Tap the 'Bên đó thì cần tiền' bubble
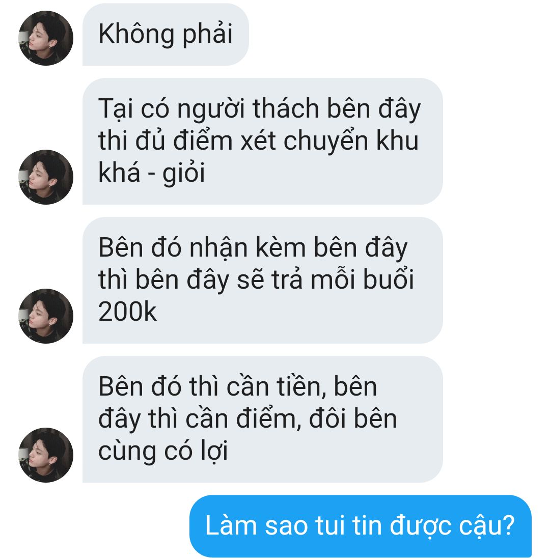The image size is (550, 559). tap(262, 420)
